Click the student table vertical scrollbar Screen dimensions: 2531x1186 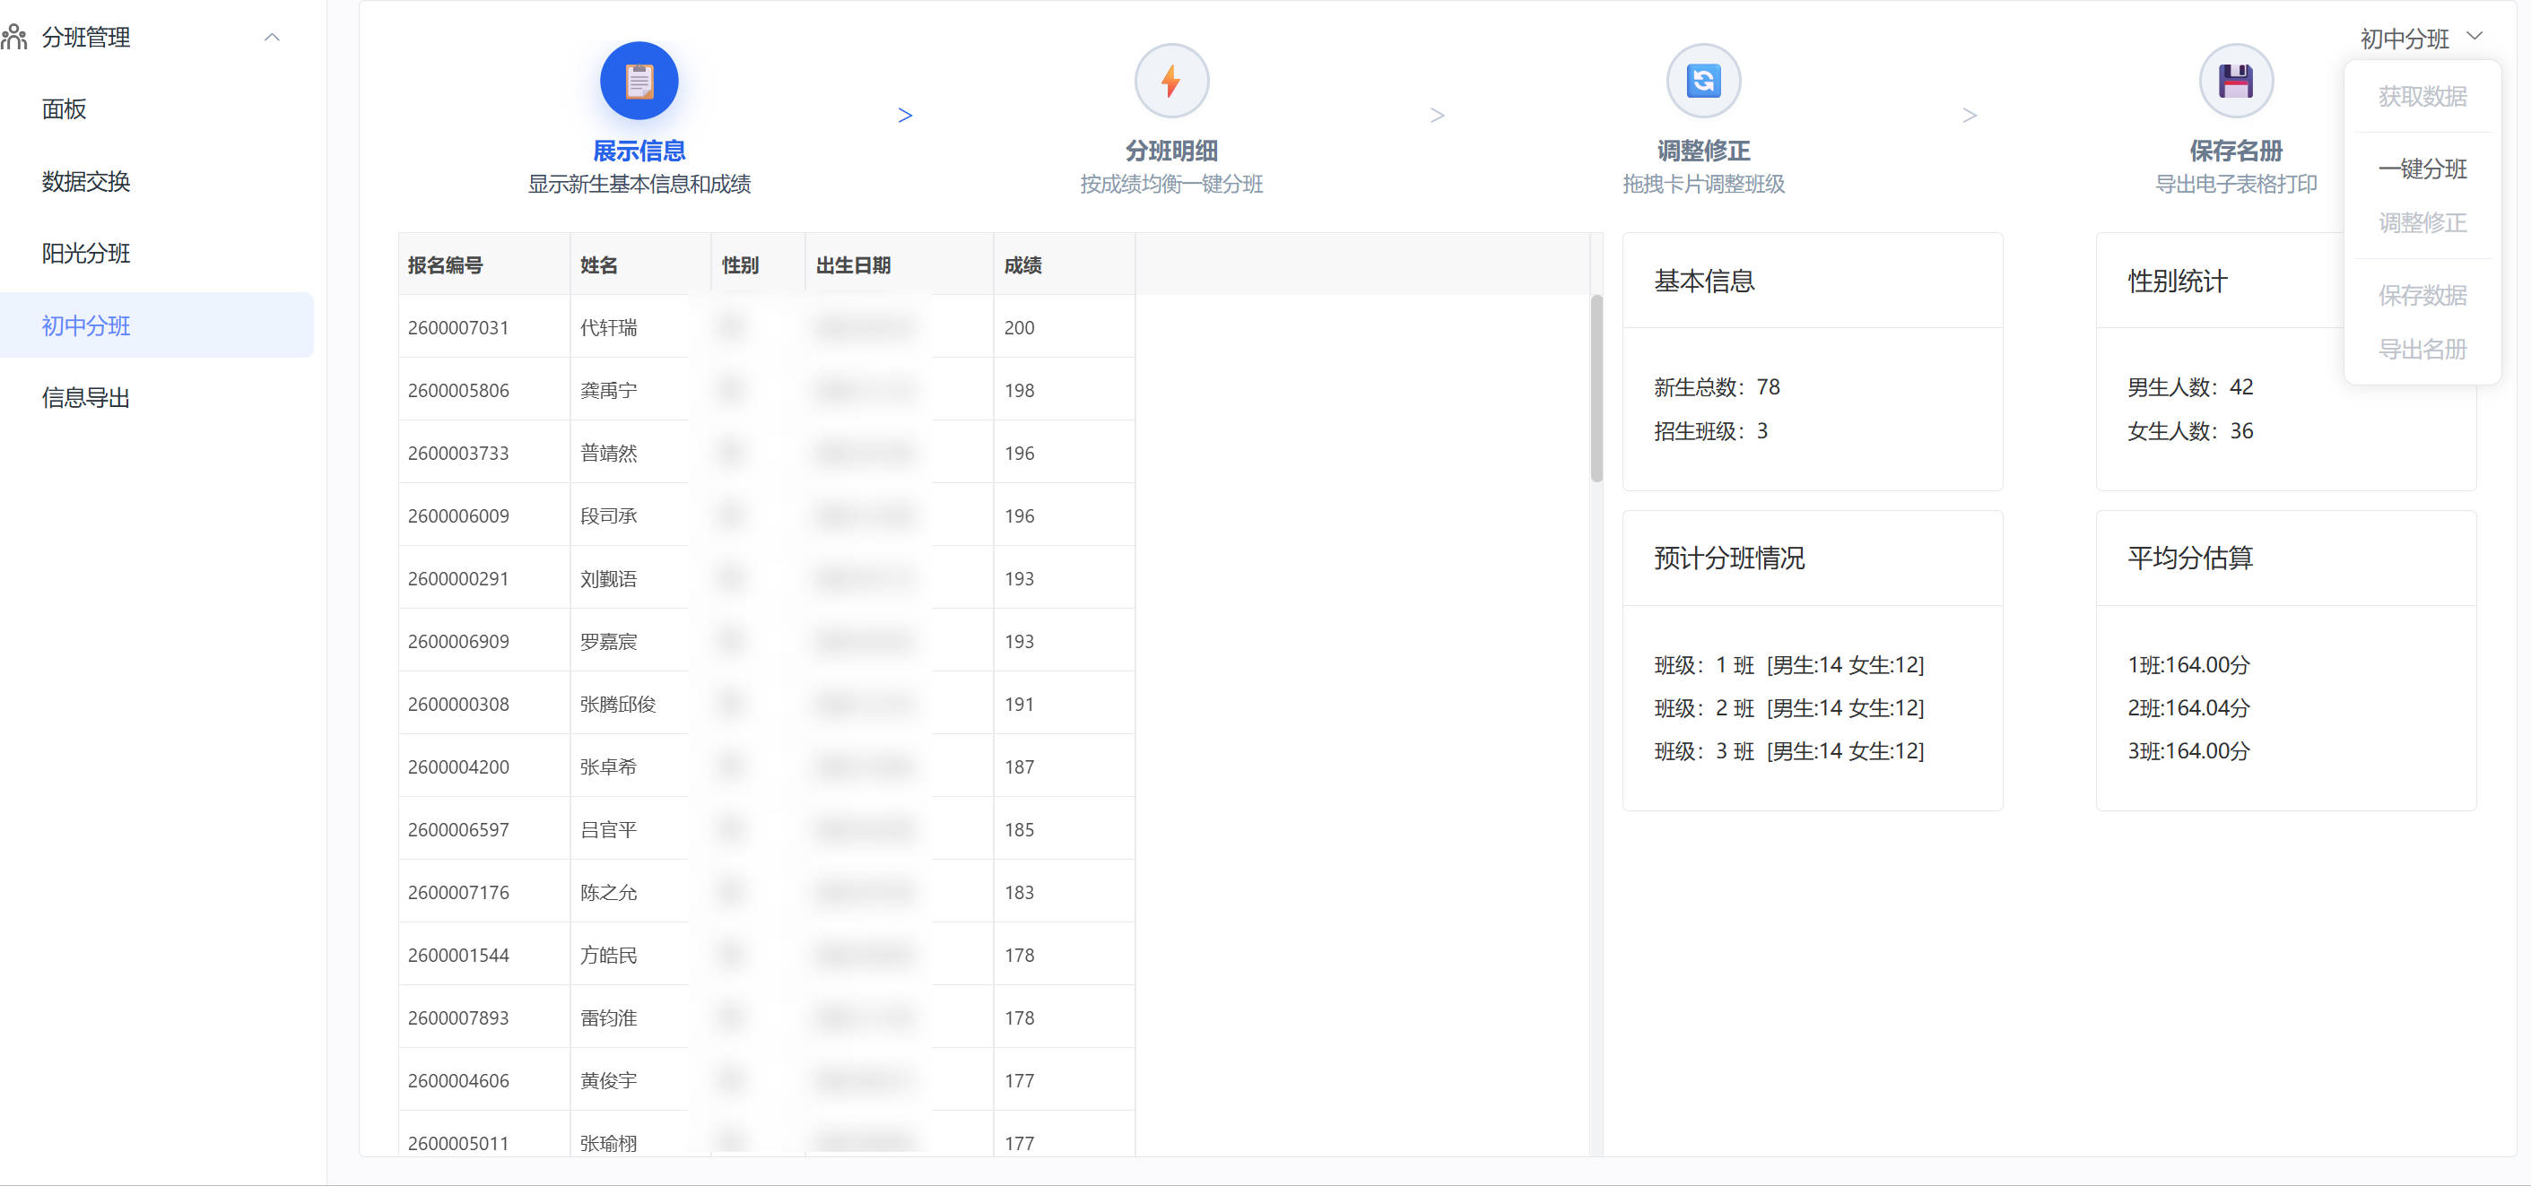point(1596,389)
